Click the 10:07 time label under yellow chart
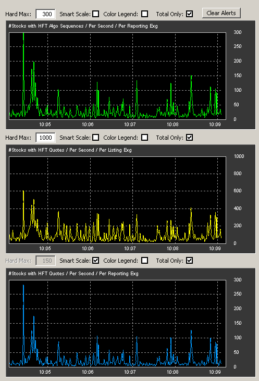This screenshot has height=381, width=259. (130, 248)
